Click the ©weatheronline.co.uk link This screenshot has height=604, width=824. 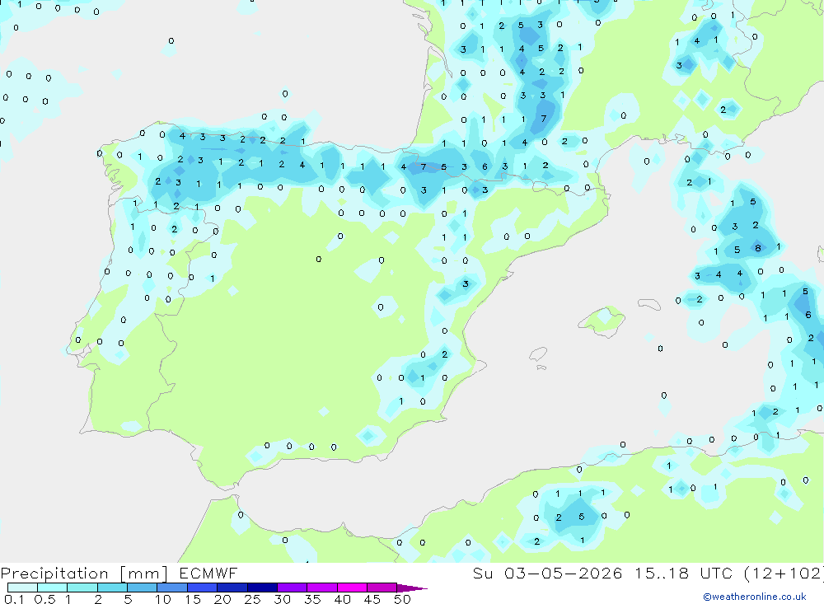point(755,597)
